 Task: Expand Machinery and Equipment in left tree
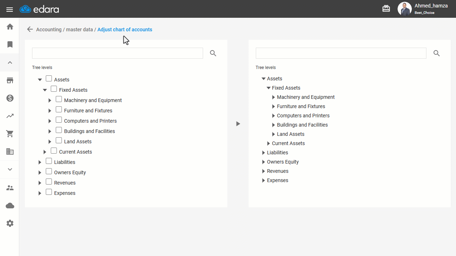pyautogui.click(x=50, y=101)
